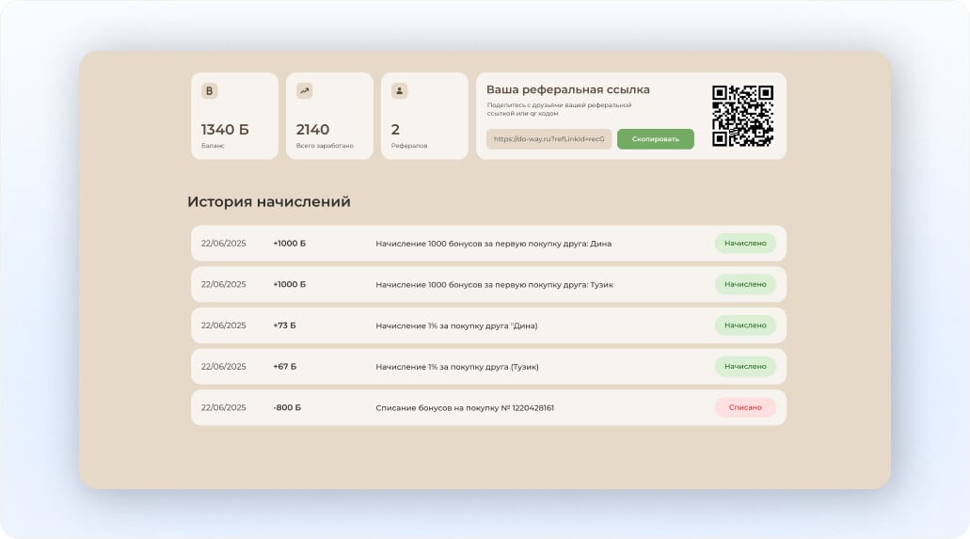Click the referral QR code
This screenshot has width=970, height=539.
click(x=742, y=116)
